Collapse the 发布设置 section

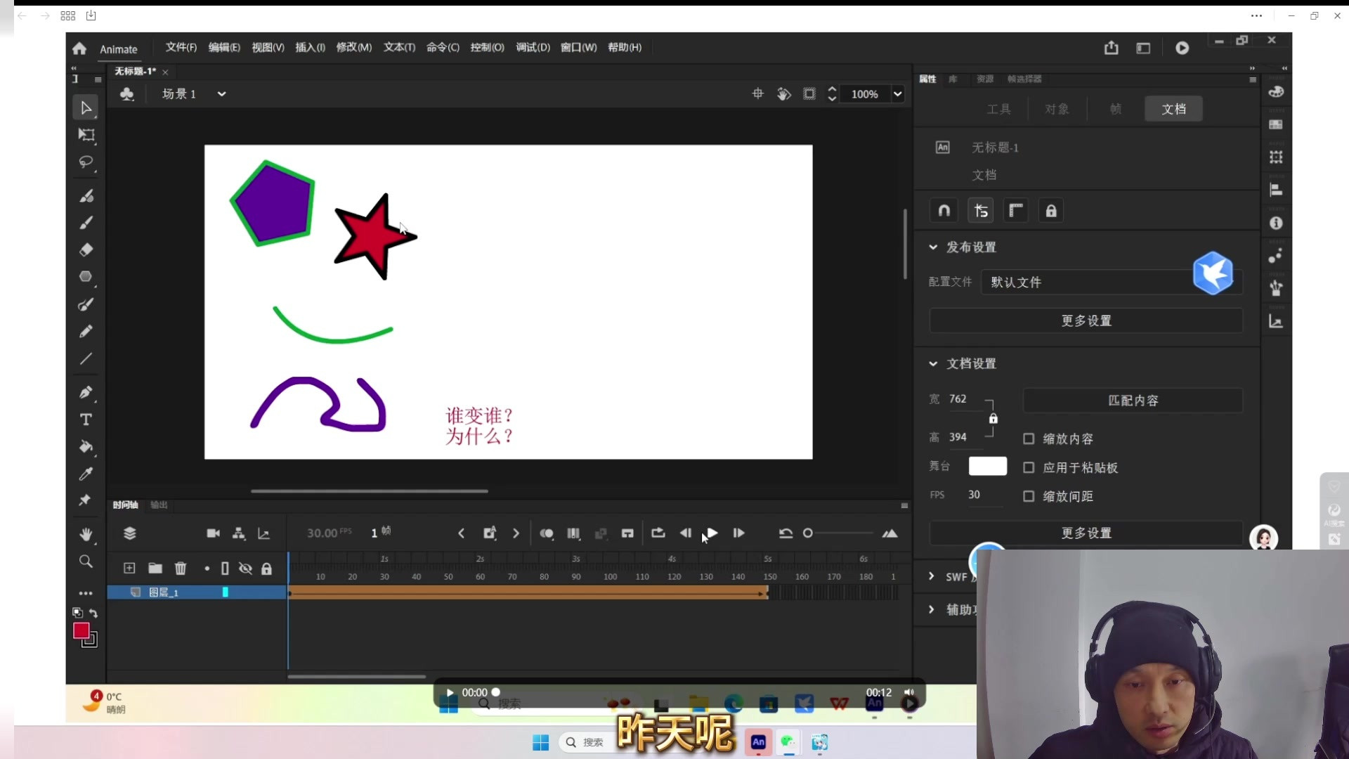(x=933, y=247)
